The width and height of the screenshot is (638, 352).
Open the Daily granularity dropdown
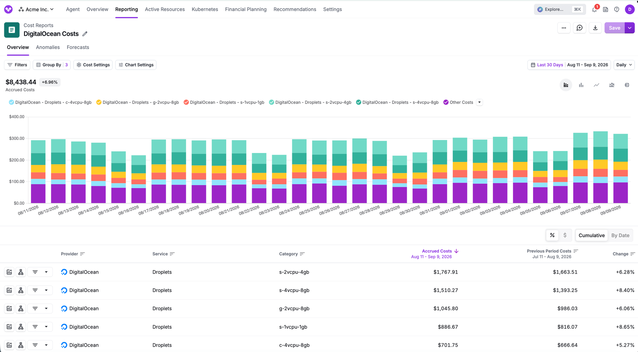click(624, 65)
